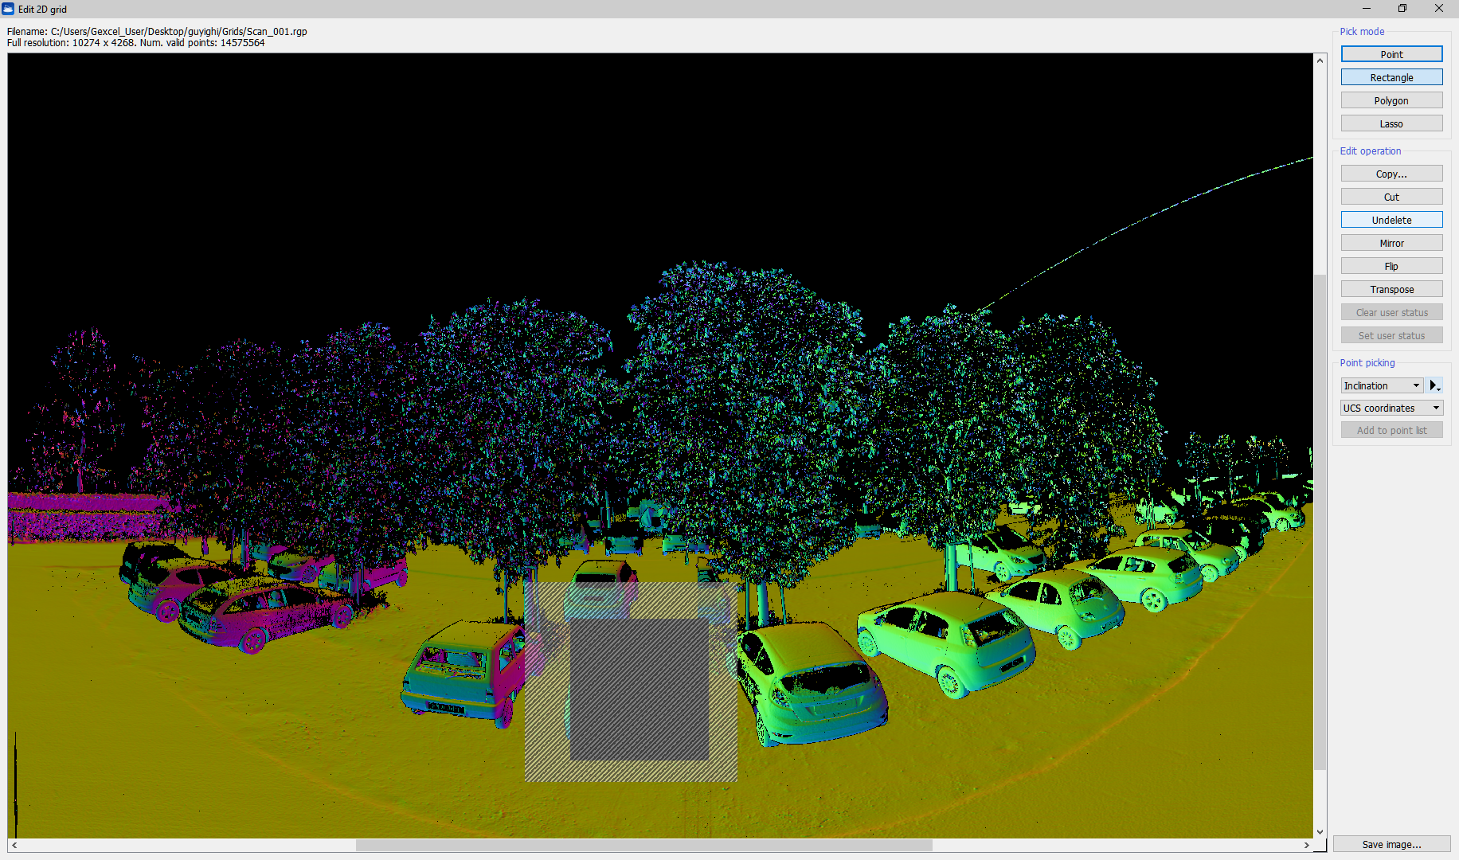Select the Point pick mode
This screenshot has width=1459, height=860.
pyautogui.click(x=1391, y=54)
